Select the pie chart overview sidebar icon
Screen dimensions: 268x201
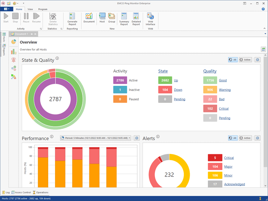point(14,42)
